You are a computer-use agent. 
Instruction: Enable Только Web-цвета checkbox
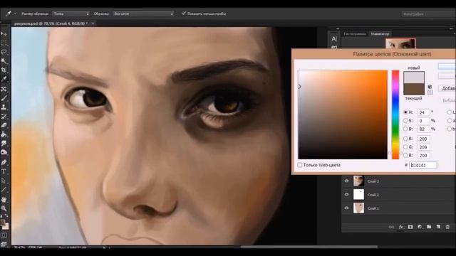[x=300, y=165]
